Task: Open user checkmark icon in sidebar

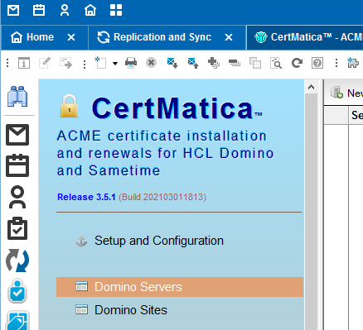Action: click(17, 291)
